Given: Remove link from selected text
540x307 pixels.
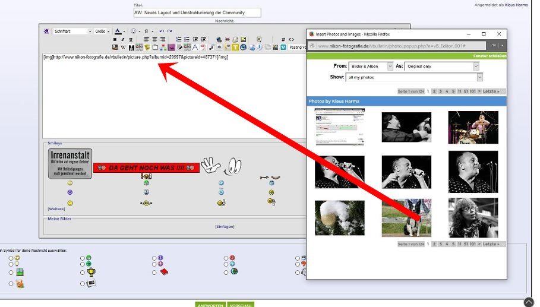Looking at the screenshot, I should (228, 40).
